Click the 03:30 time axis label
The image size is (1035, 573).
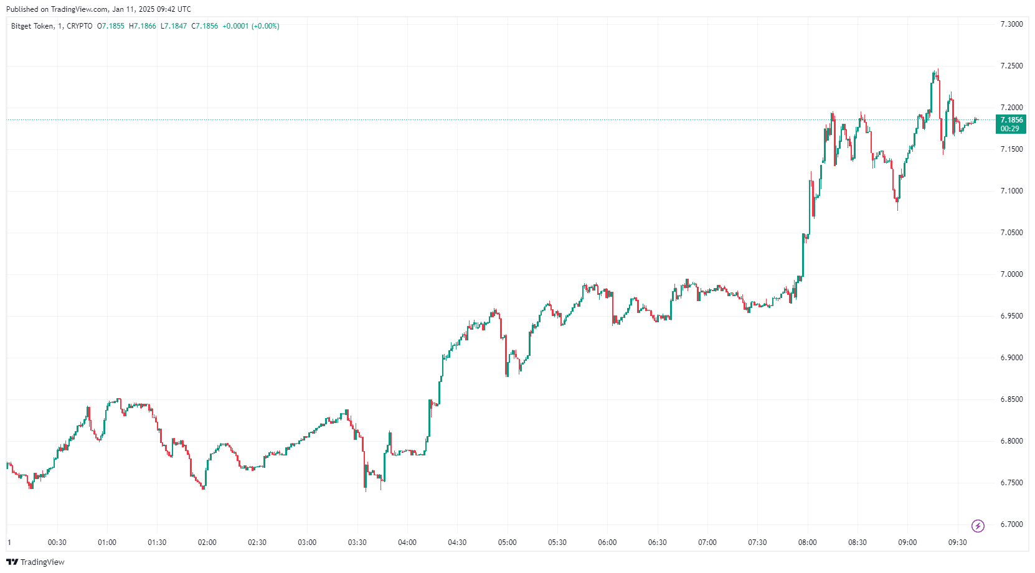[357, 543]
